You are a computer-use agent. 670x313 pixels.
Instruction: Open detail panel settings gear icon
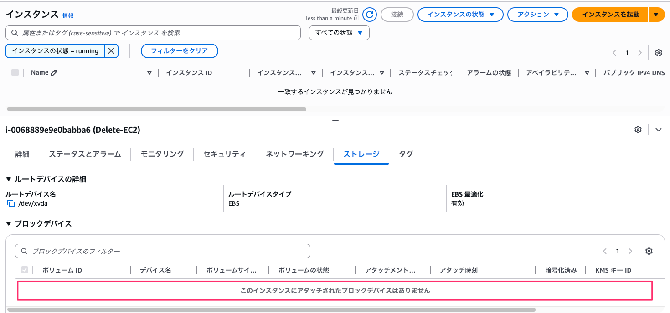point(638,130)
